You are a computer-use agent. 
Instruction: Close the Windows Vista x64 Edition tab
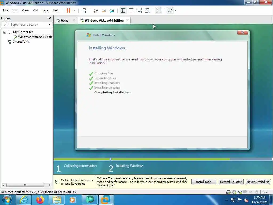(x=127, y=20)
